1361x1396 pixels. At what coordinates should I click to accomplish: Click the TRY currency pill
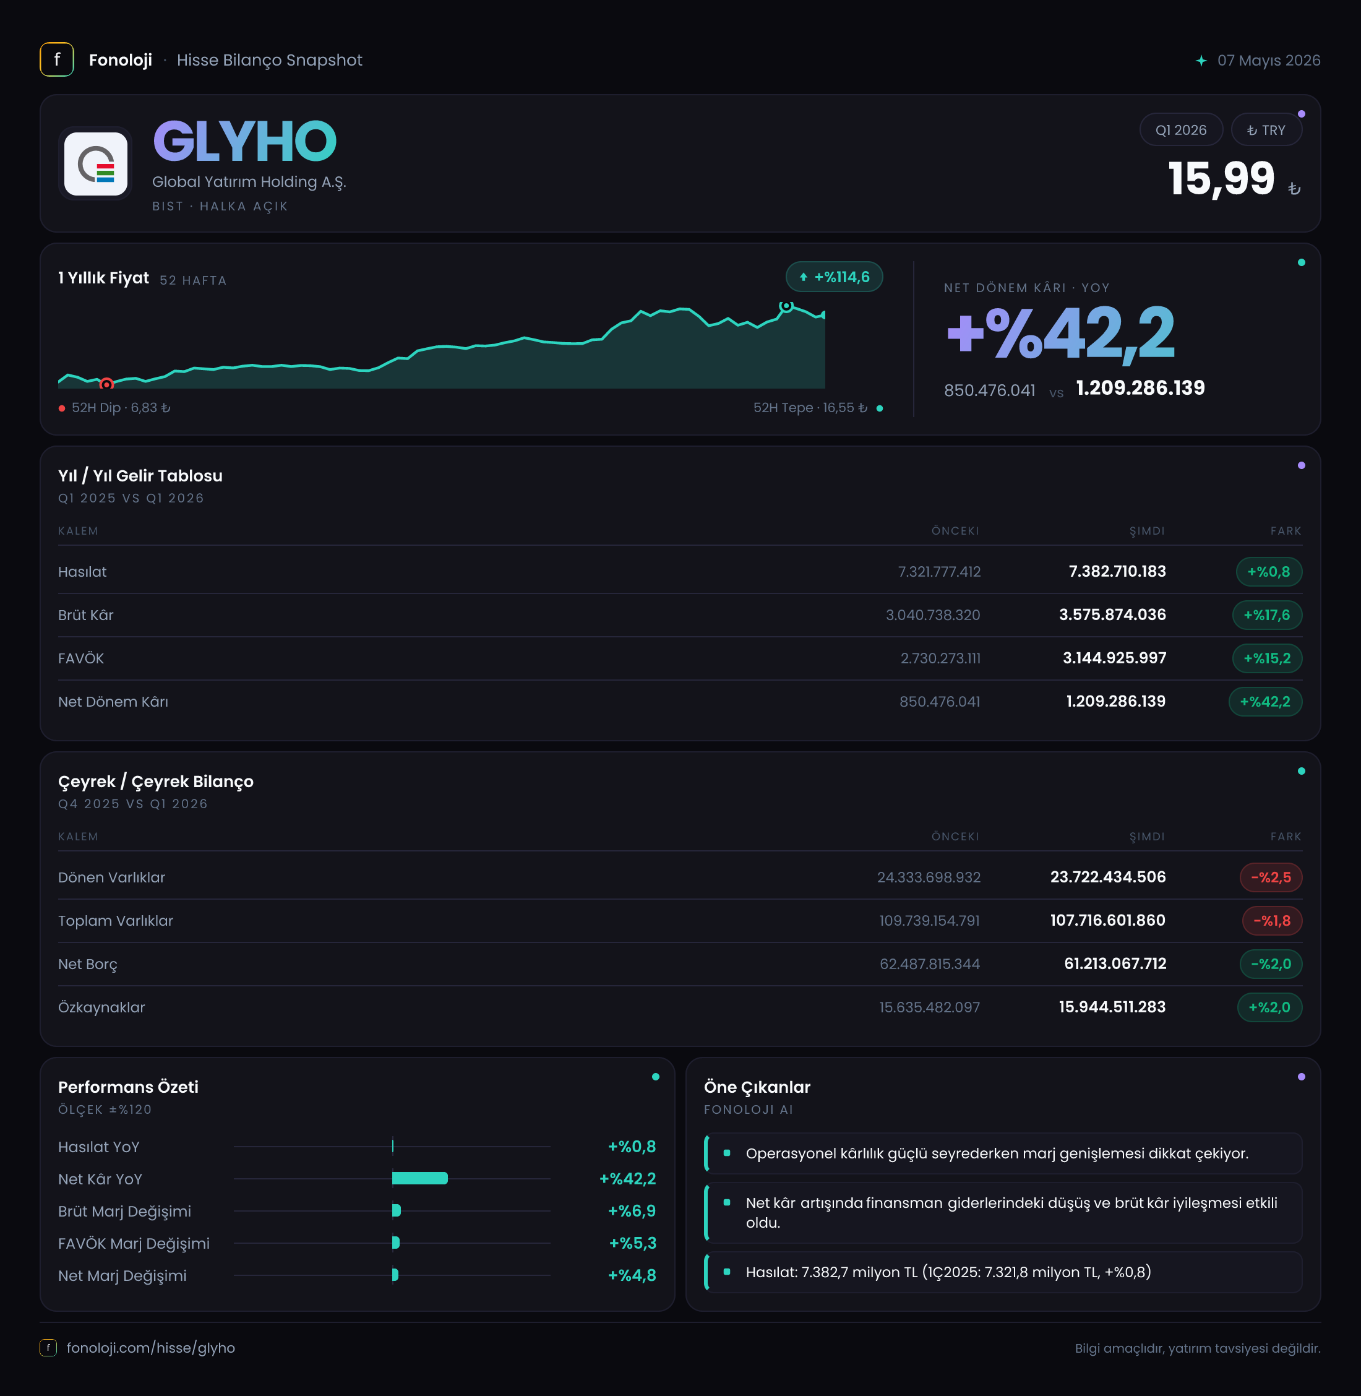pyautogui.click(x=1266, y=130)
